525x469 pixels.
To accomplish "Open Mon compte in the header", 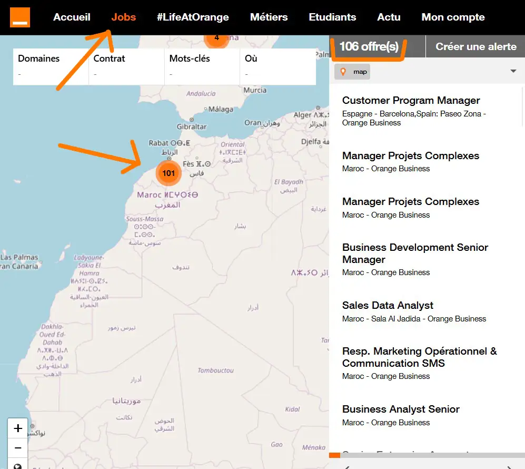I will click(x=453, y=17).
